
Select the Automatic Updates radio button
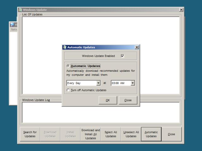68,66
